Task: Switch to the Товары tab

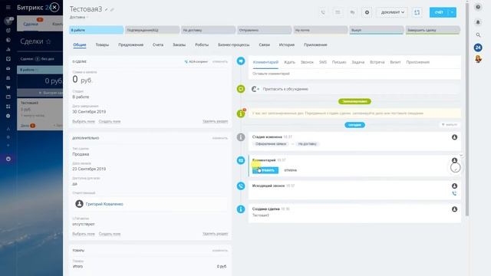Action: coord(102,44)
